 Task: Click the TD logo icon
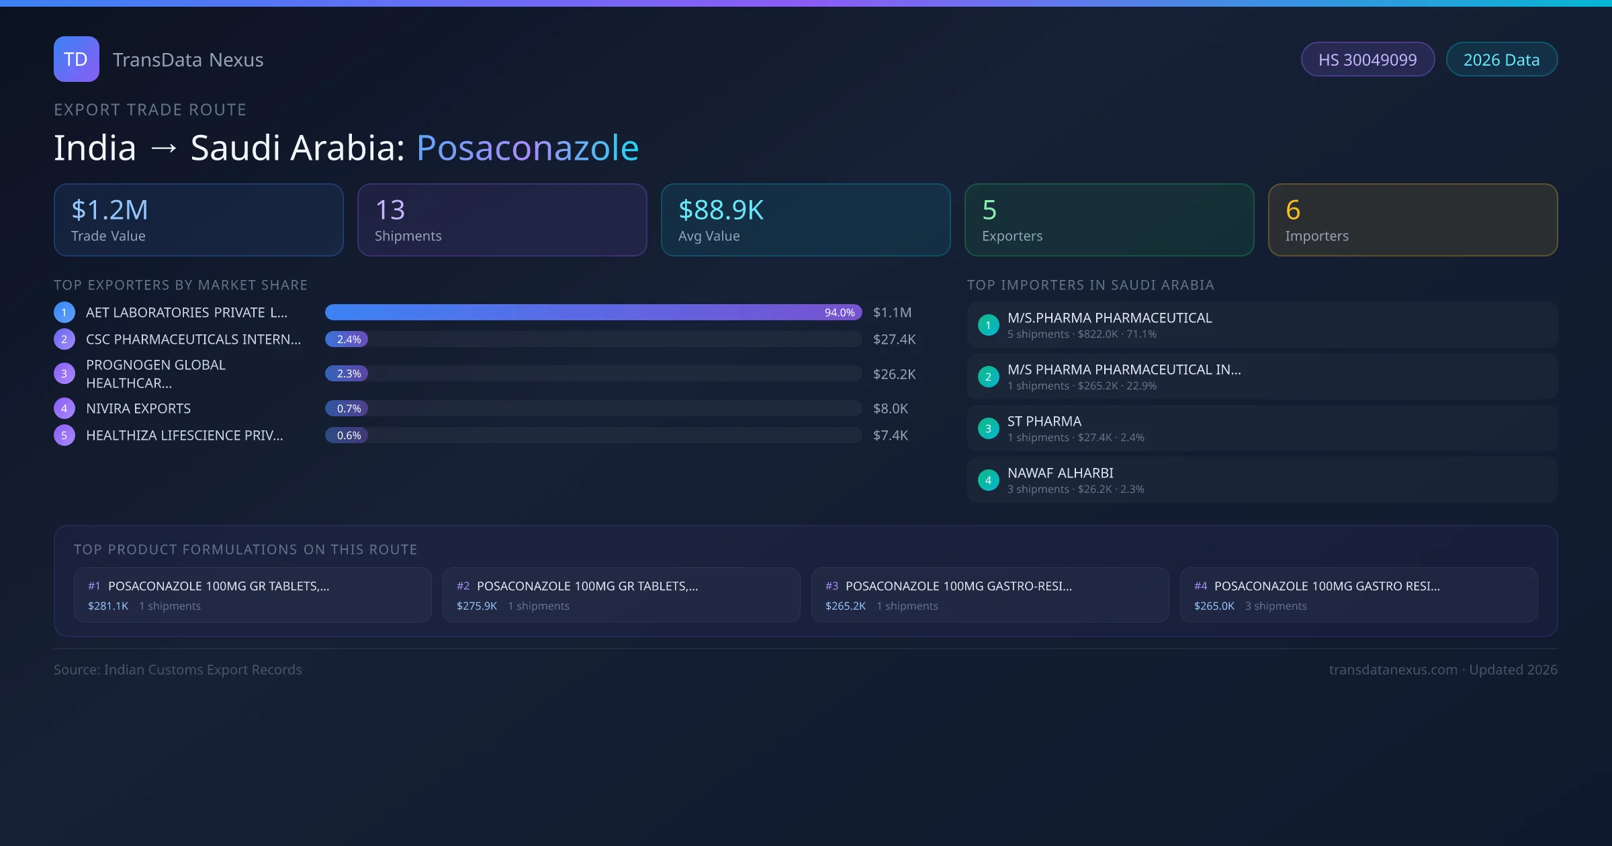(x=76, y=59)
